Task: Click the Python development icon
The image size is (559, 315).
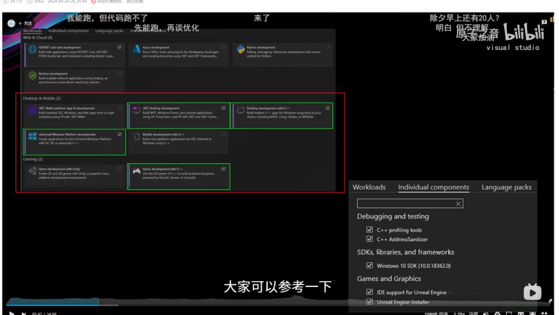Action: tap(240, 49)
